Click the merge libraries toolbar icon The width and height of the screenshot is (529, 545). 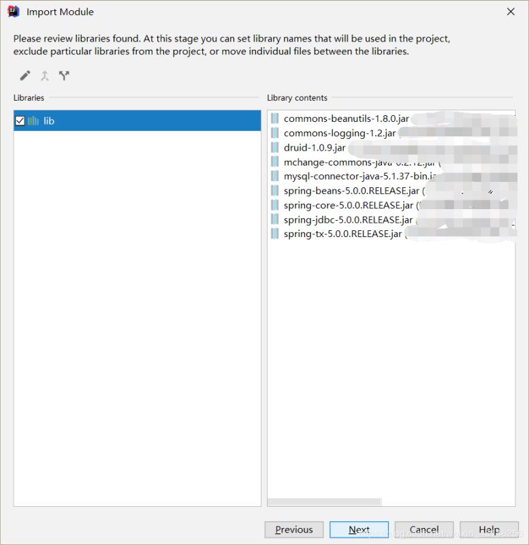click(45, 76)
